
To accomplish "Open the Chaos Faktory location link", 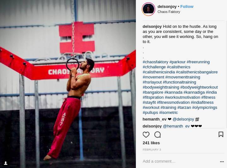I will pos(169,12).
